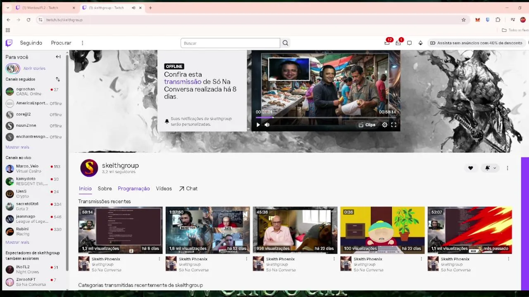The width and height of the screenshot is (529, 297).
Task: Unfollow skelthgroup with the heart button
Action: point(470,168)
